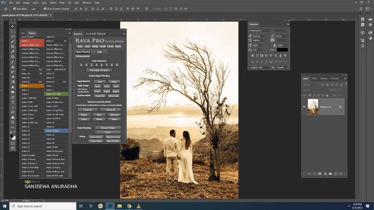Click Create All luminosity masks button
Image resolution: width=374 pixels, height=210 pixels.
(88, 110)
